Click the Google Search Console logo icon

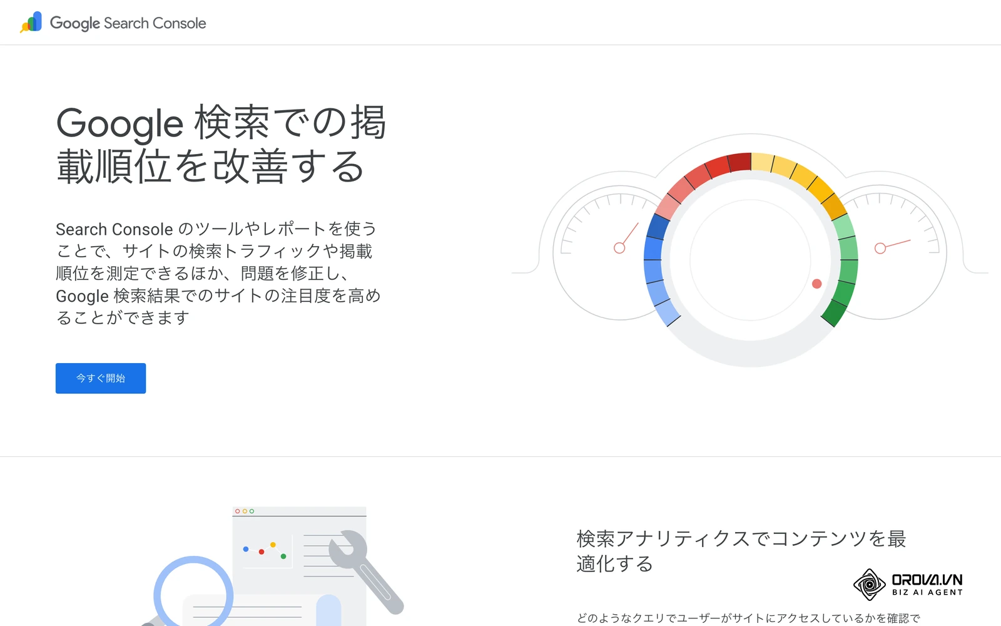(31, 22)
